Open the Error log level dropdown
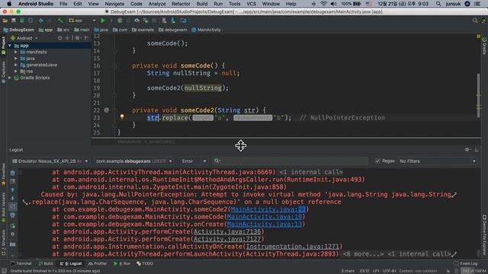This screenshot has height=274, width=488. click(x=194, y=161)
